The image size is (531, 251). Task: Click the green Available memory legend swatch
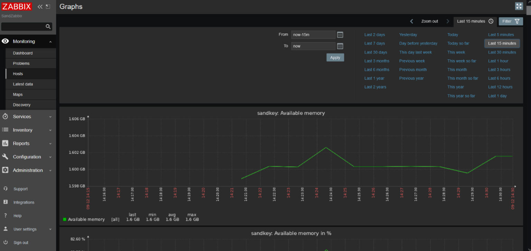[x=65, y=219]
